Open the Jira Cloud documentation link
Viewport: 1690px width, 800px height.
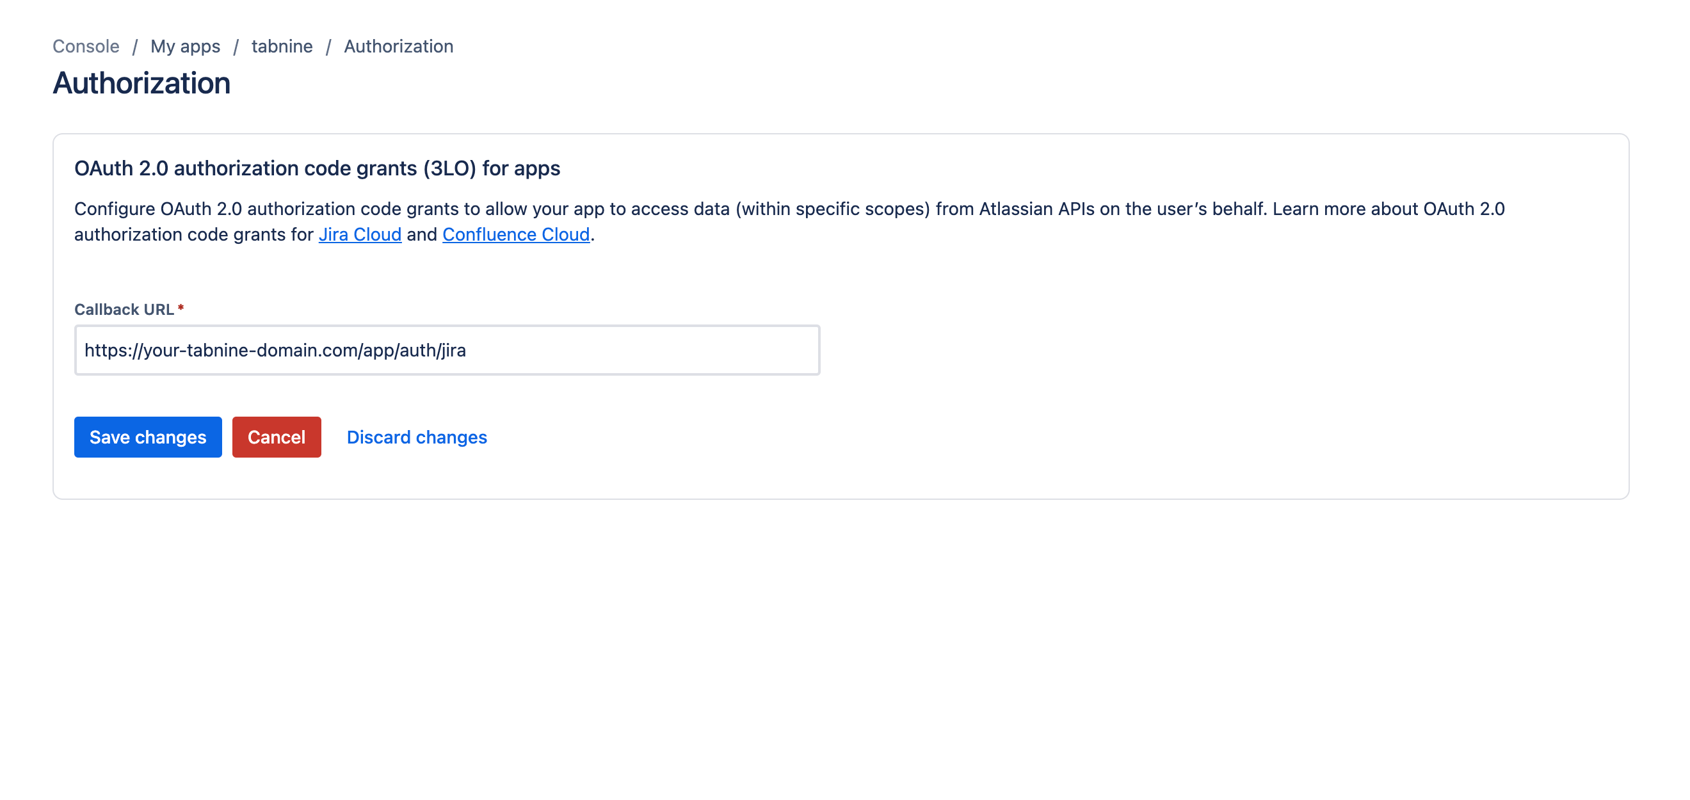click(360, 235)
